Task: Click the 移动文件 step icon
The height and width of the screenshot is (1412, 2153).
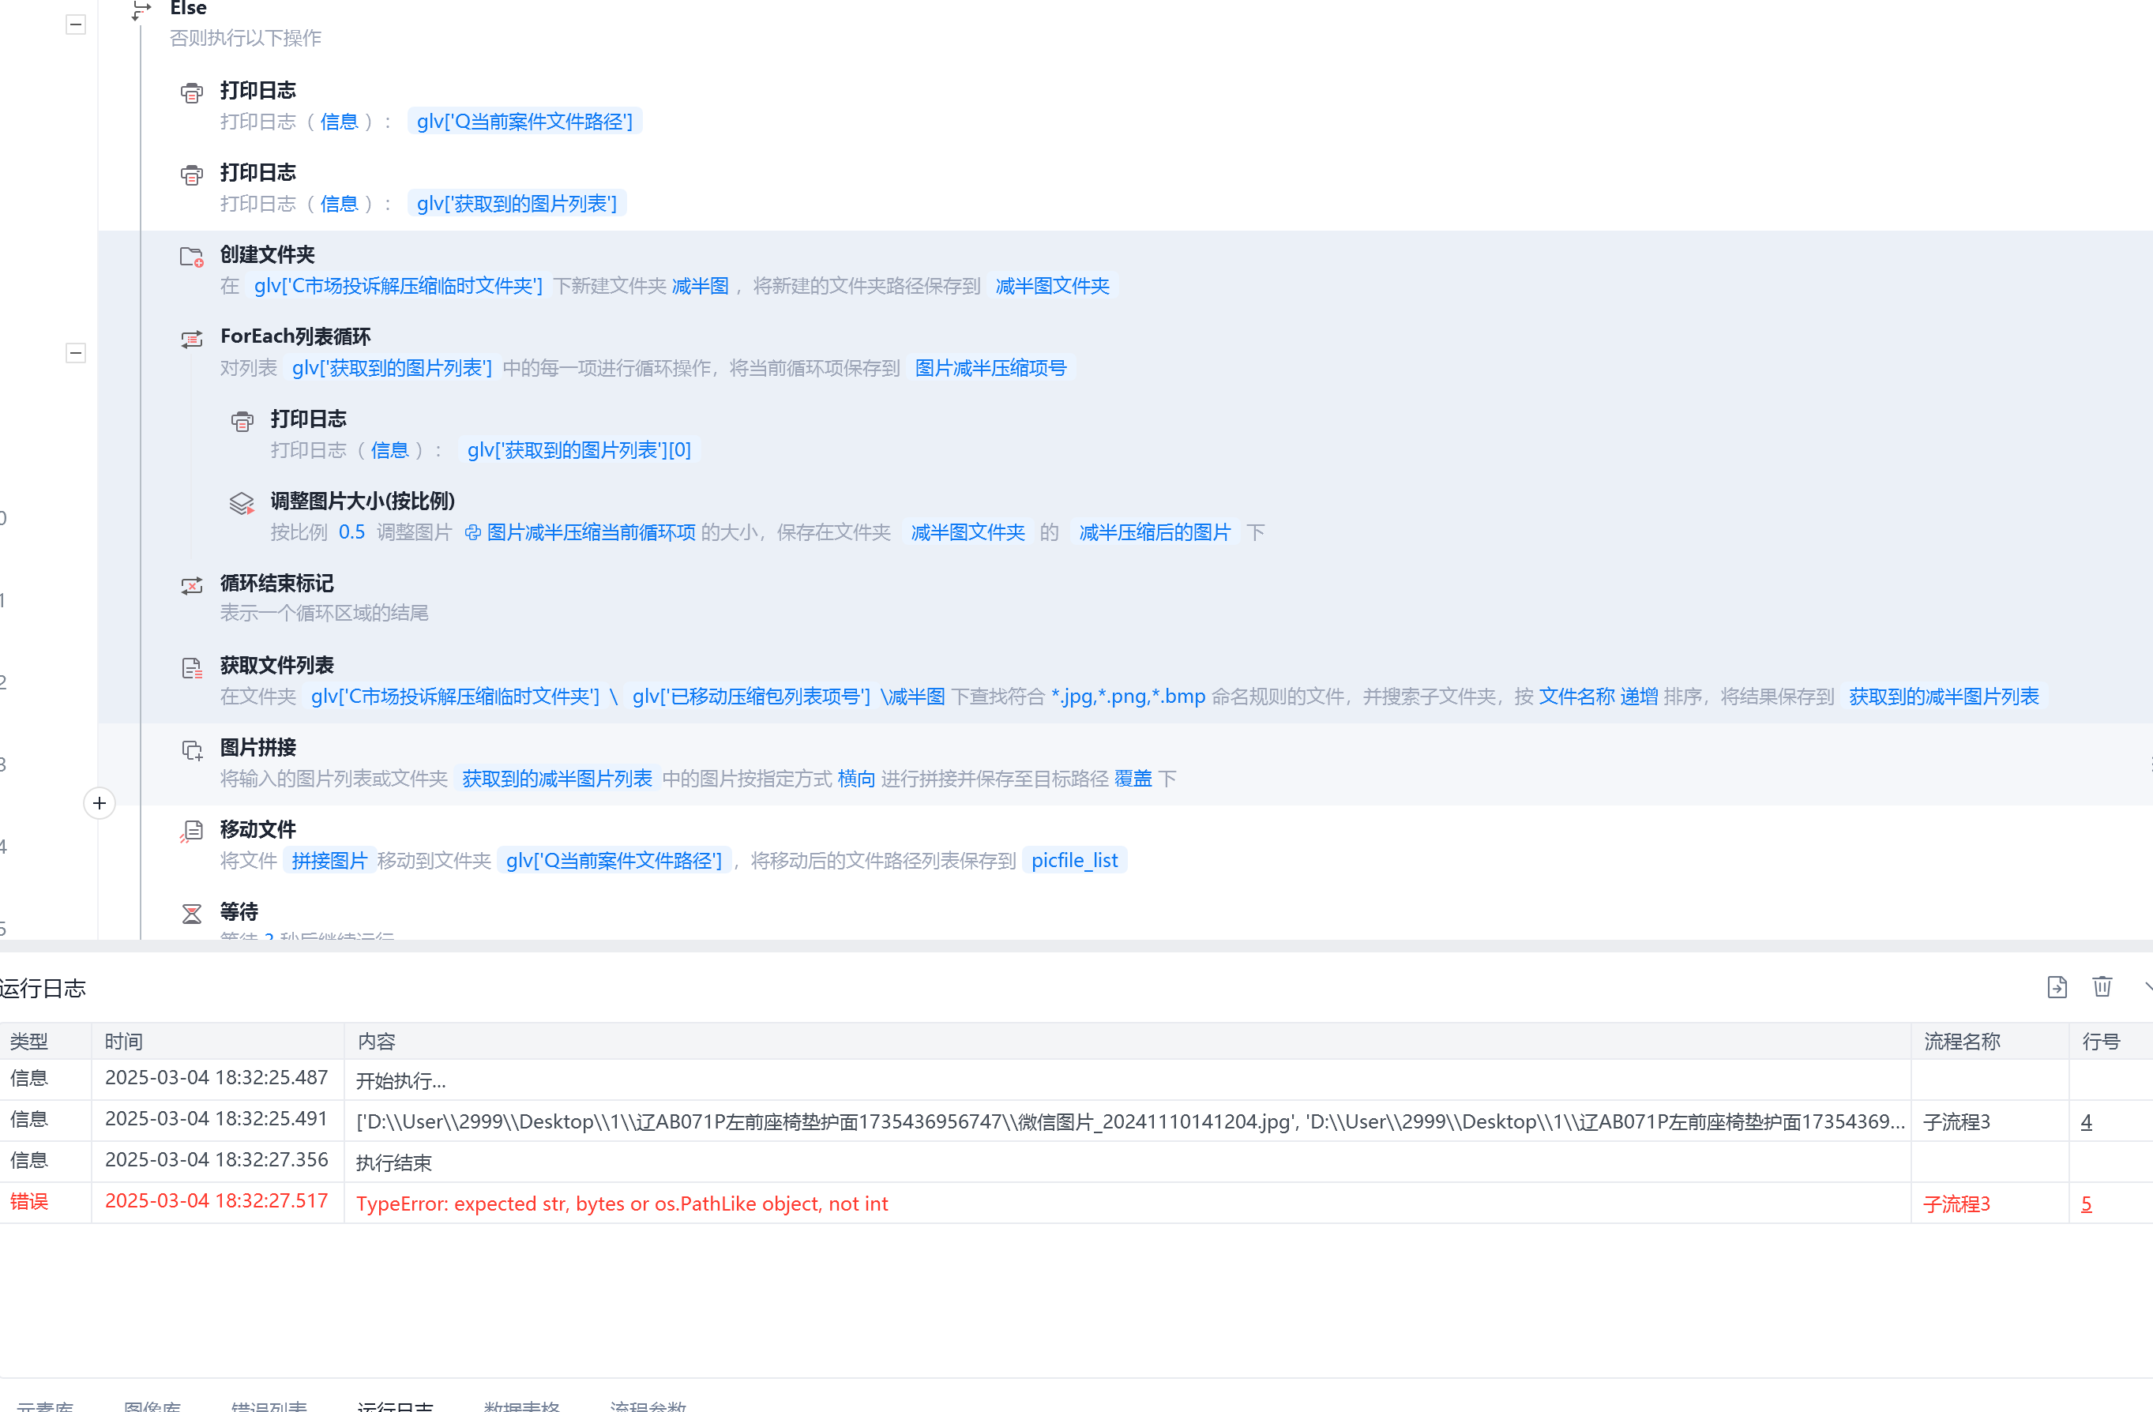Action: click(191, 832)
